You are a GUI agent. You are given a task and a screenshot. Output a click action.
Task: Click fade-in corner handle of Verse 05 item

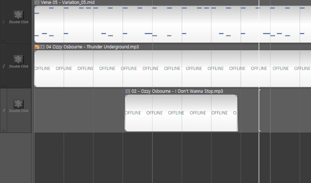coord(35,7)
